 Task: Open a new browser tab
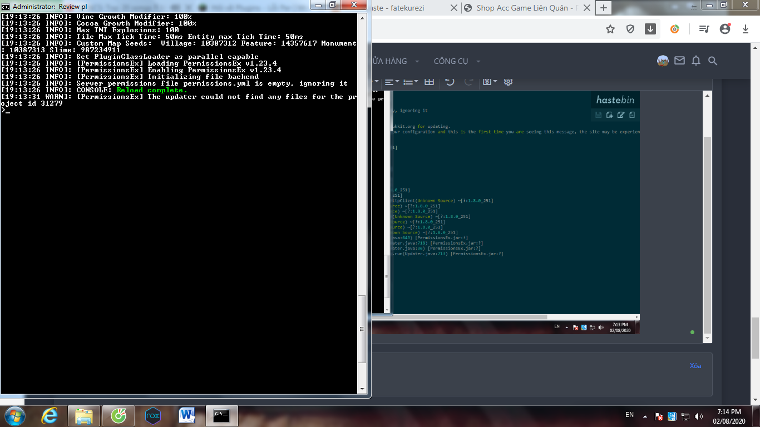(604, 8)
